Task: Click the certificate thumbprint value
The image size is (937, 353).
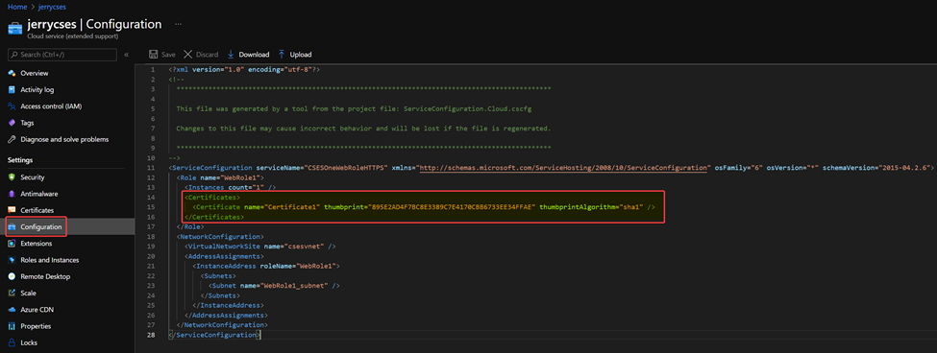Action: [452, 207]
